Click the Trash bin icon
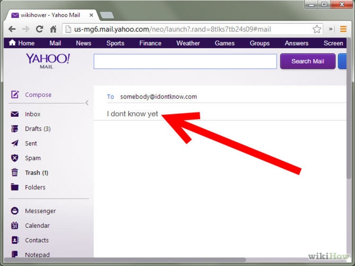Image resolution: width=355 pixels, height=266 pixels. (x=15, y=172)
